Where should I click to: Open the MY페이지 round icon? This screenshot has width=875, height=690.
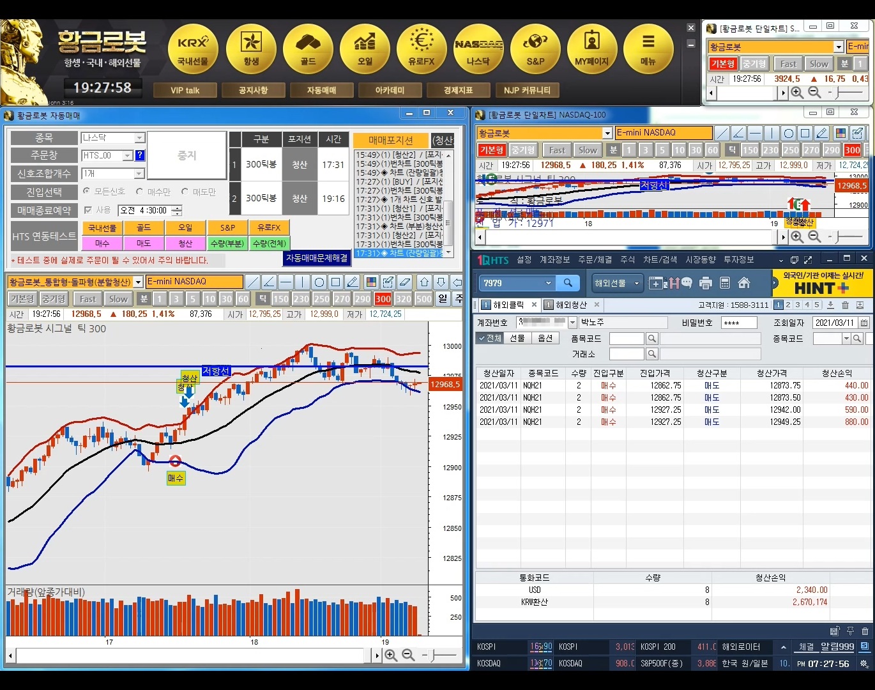[592, 49]
